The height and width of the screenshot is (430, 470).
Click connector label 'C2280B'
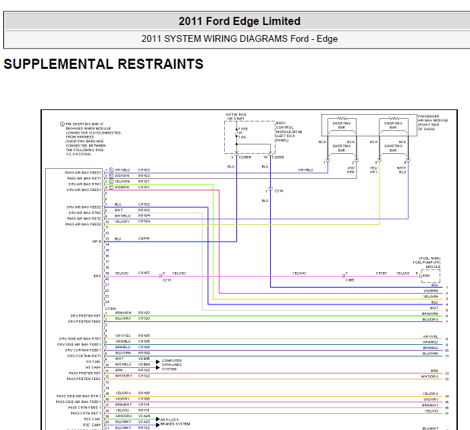(x=245, y=157)
